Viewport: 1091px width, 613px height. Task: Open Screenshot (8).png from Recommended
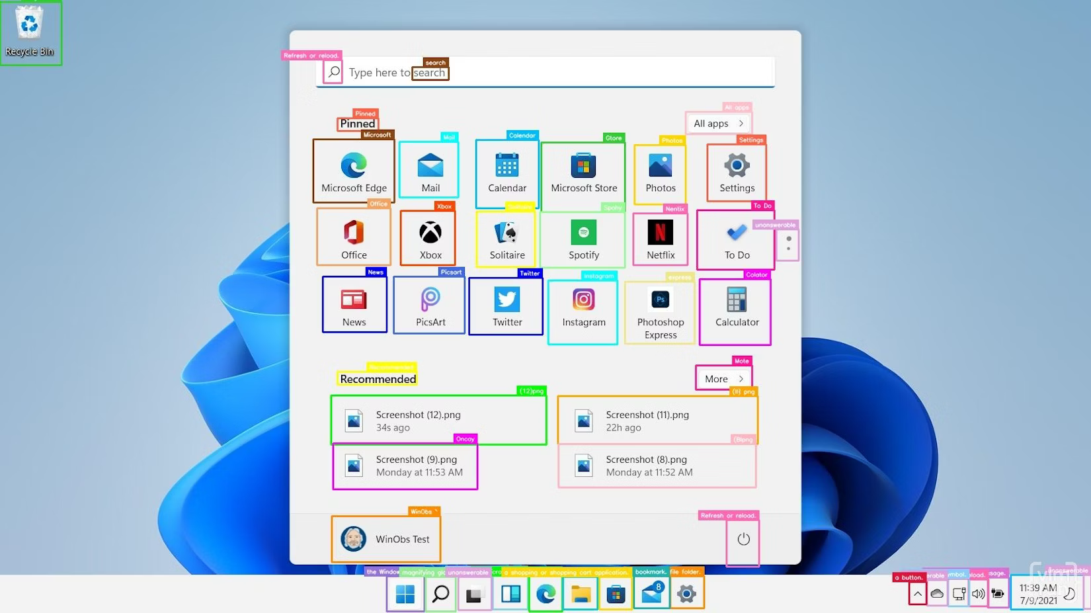coord(657,466)
